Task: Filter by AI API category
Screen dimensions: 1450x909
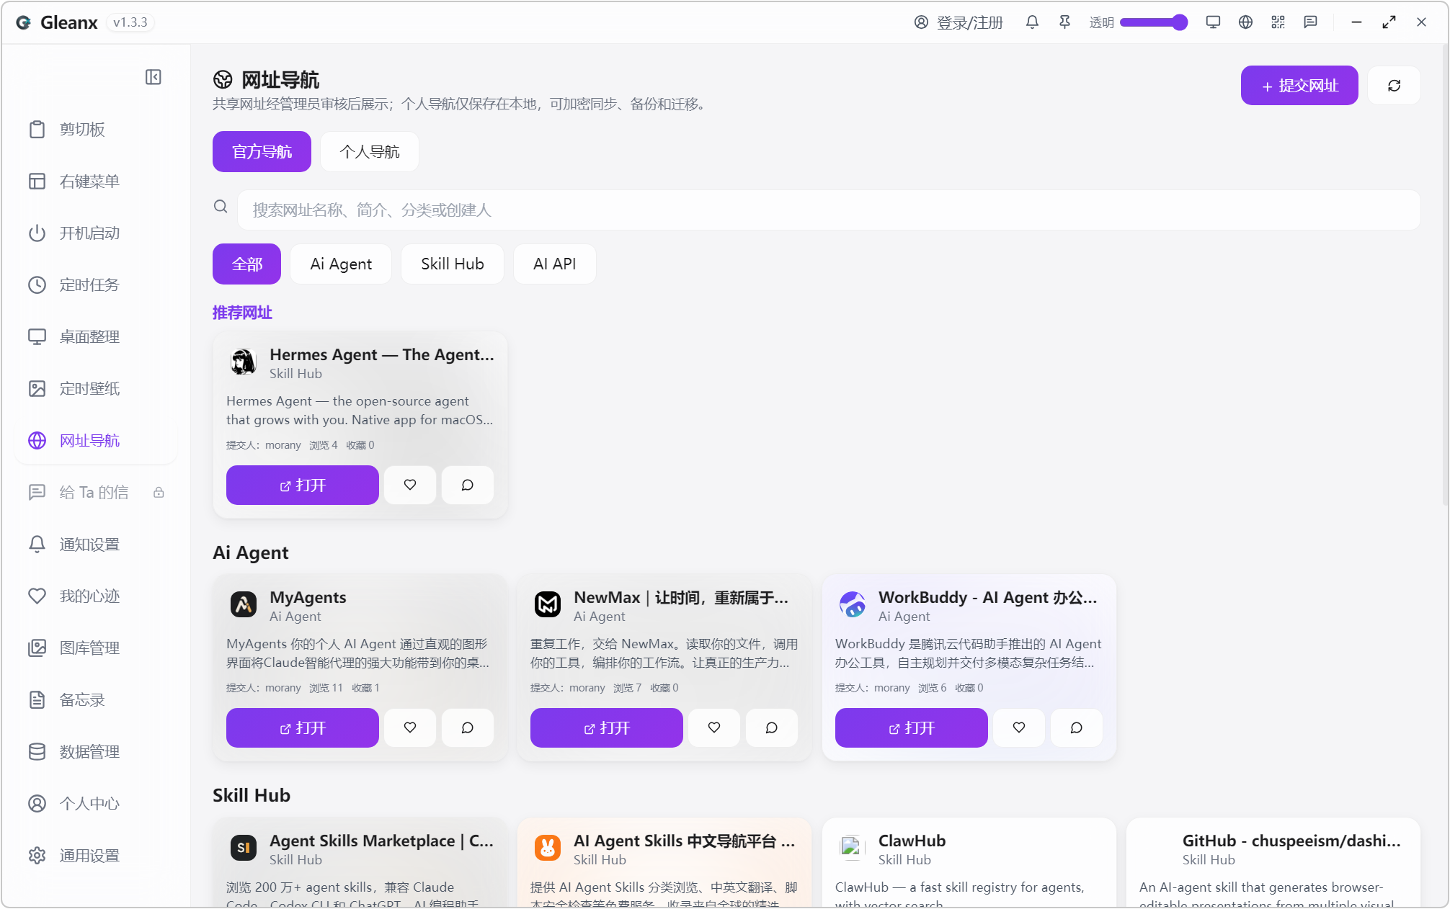Action: 555,264
